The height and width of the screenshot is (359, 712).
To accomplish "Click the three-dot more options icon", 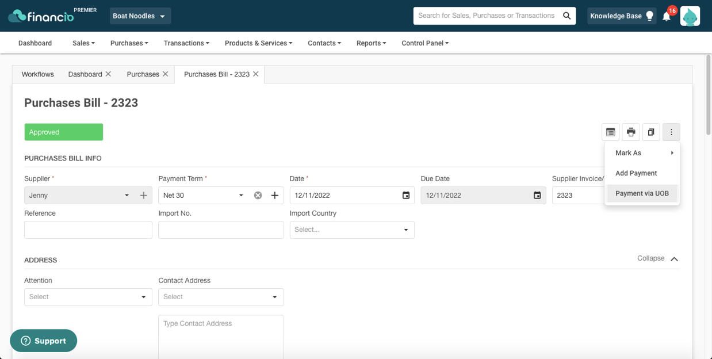I will pos(671,132).
